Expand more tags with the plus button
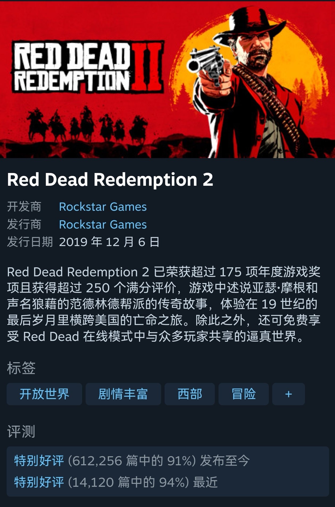 (288, 394)
